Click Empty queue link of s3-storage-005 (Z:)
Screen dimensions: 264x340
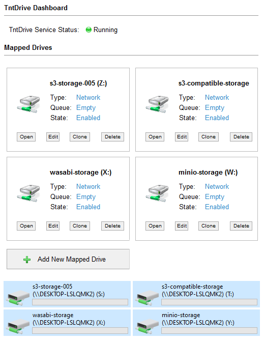point(86,108)
